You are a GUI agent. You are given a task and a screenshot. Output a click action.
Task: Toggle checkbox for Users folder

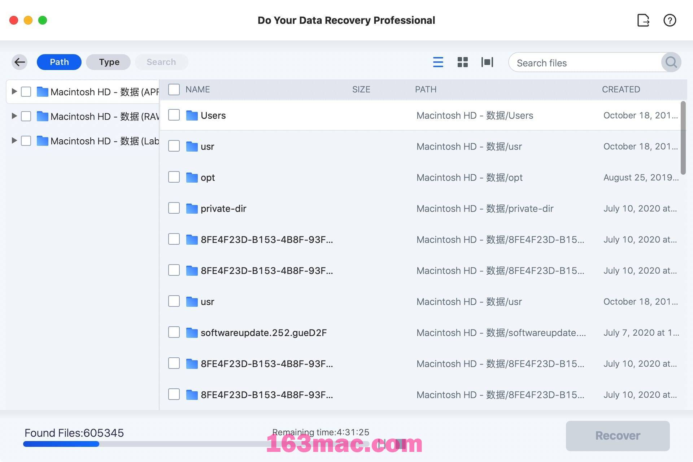point(174,115)
